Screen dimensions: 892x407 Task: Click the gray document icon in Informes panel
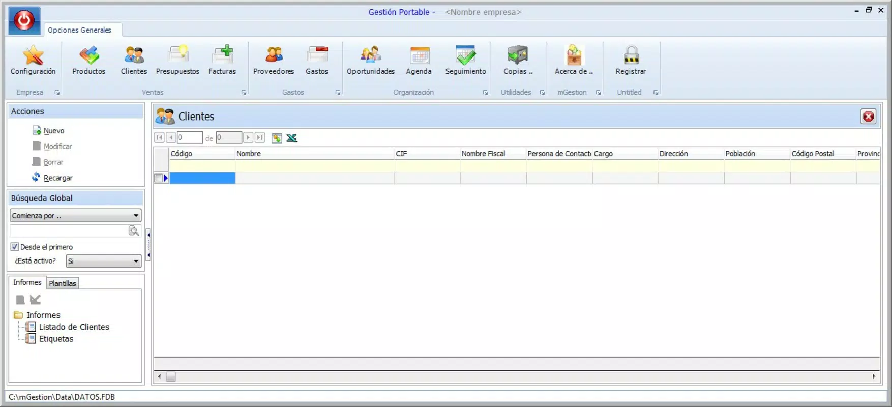[x=20, y=300]
